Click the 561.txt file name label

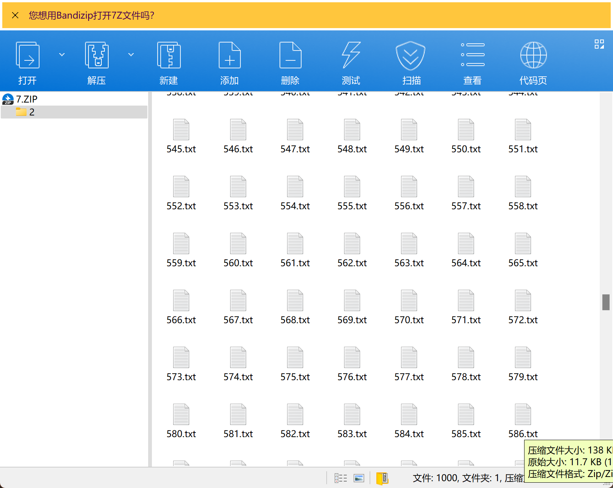[295, 263]
